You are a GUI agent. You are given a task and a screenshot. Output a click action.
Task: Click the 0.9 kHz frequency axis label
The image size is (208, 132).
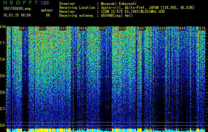(x=3, y=76)
